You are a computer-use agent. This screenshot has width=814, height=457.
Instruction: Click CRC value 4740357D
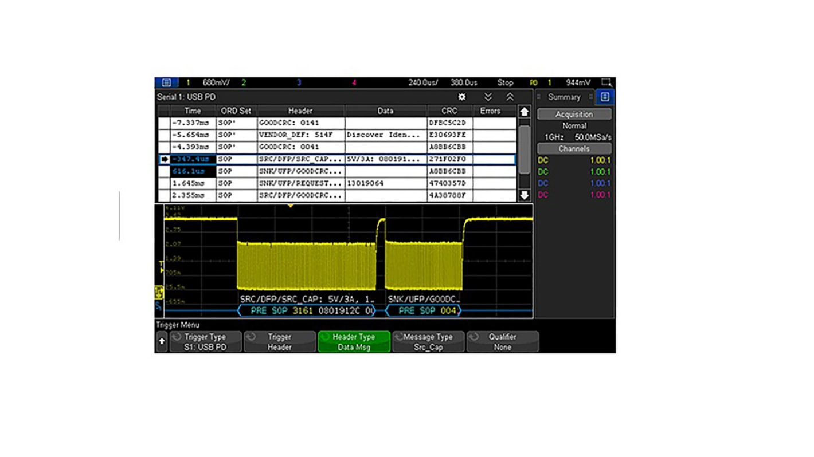(x=449, y=183)
